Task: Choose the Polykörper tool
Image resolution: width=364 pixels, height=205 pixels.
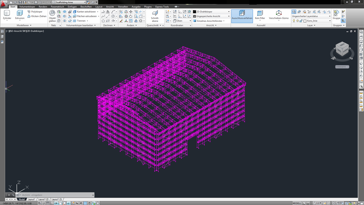Action: 35,12
